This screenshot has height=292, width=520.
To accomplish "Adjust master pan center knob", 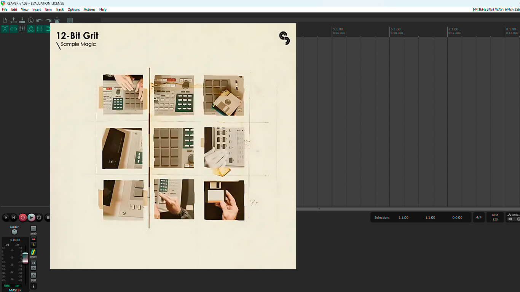I will point(14,232).
